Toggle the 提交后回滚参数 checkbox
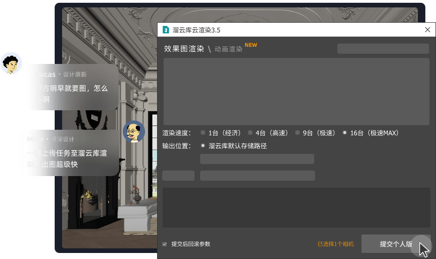Image resolution: width=436 pixels, height=259 pixels. 164,244
